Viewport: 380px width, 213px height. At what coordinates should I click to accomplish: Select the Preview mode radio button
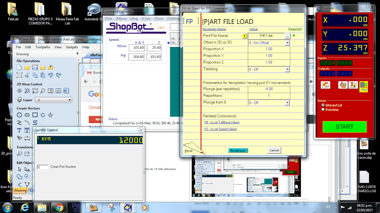tap(323, 109)
